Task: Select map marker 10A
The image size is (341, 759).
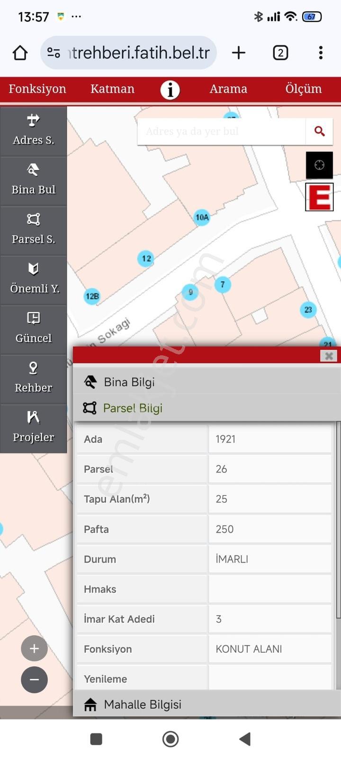Action: pyautogui.click(x=202, y=217)
